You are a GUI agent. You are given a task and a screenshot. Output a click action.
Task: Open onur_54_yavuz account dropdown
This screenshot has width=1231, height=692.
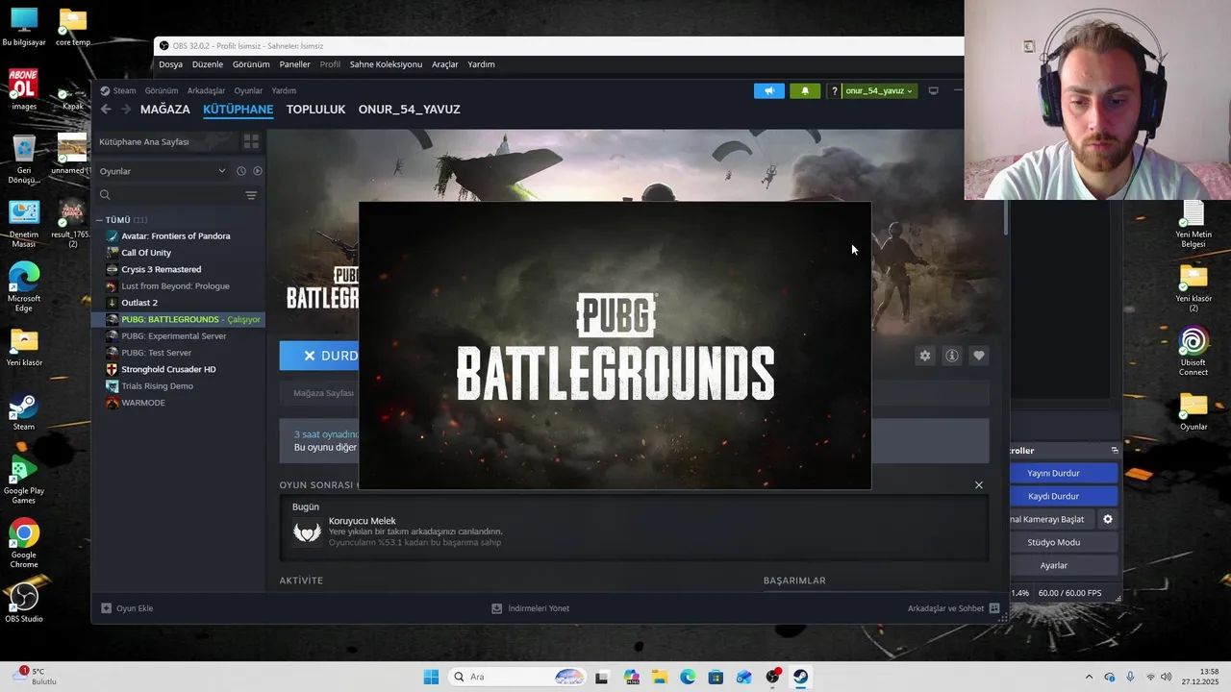879,90
